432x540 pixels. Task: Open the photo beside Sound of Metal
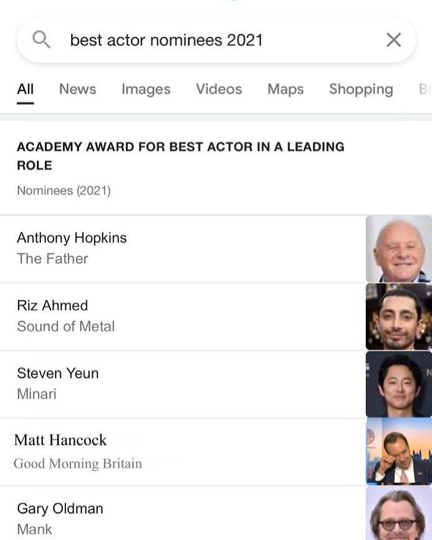[399, 317]
